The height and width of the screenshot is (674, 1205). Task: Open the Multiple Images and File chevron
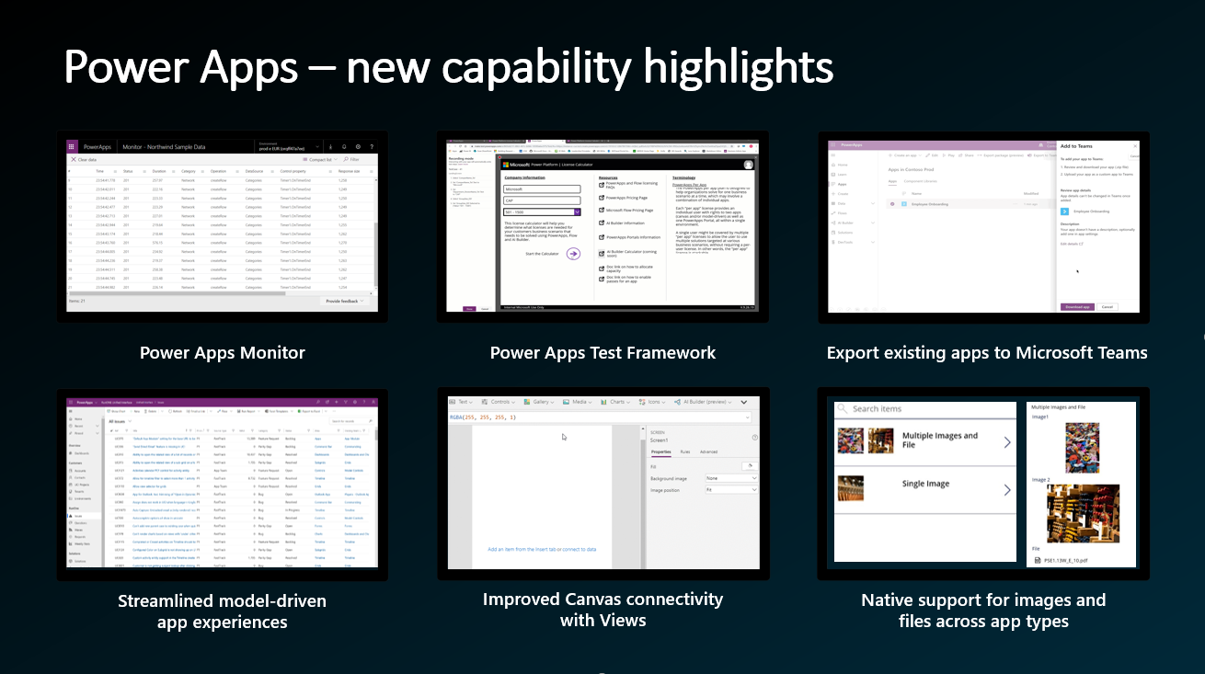(x=1006, y=442)
